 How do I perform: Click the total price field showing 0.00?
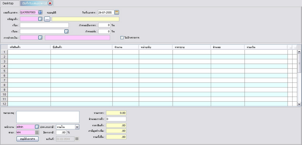point(116,113)
